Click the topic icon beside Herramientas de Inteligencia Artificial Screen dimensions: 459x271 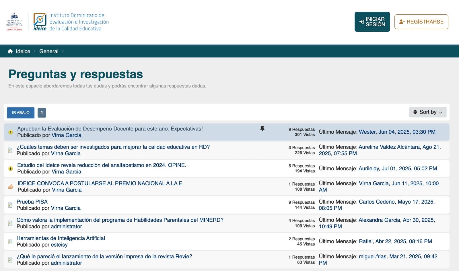point(10,241)
